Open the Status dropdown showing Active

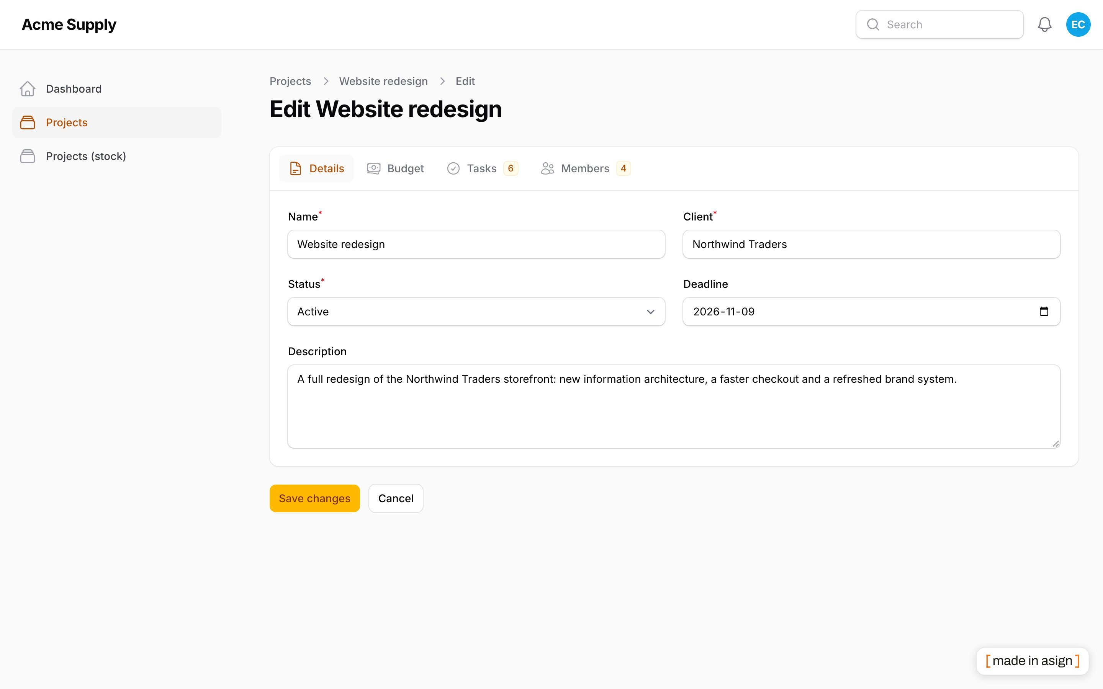pyautogui.click(x=476, y=312)
